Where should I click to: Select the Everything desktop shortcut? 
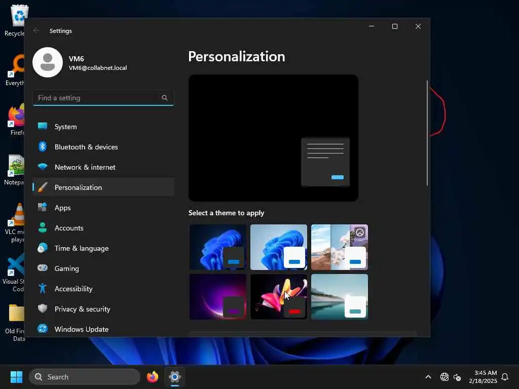click(15, 70)
